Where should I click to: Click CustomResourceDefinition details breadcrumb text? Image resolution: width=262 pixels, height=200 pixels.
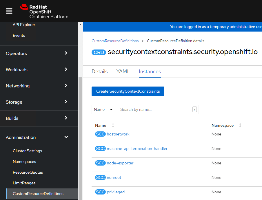(176, 41)
